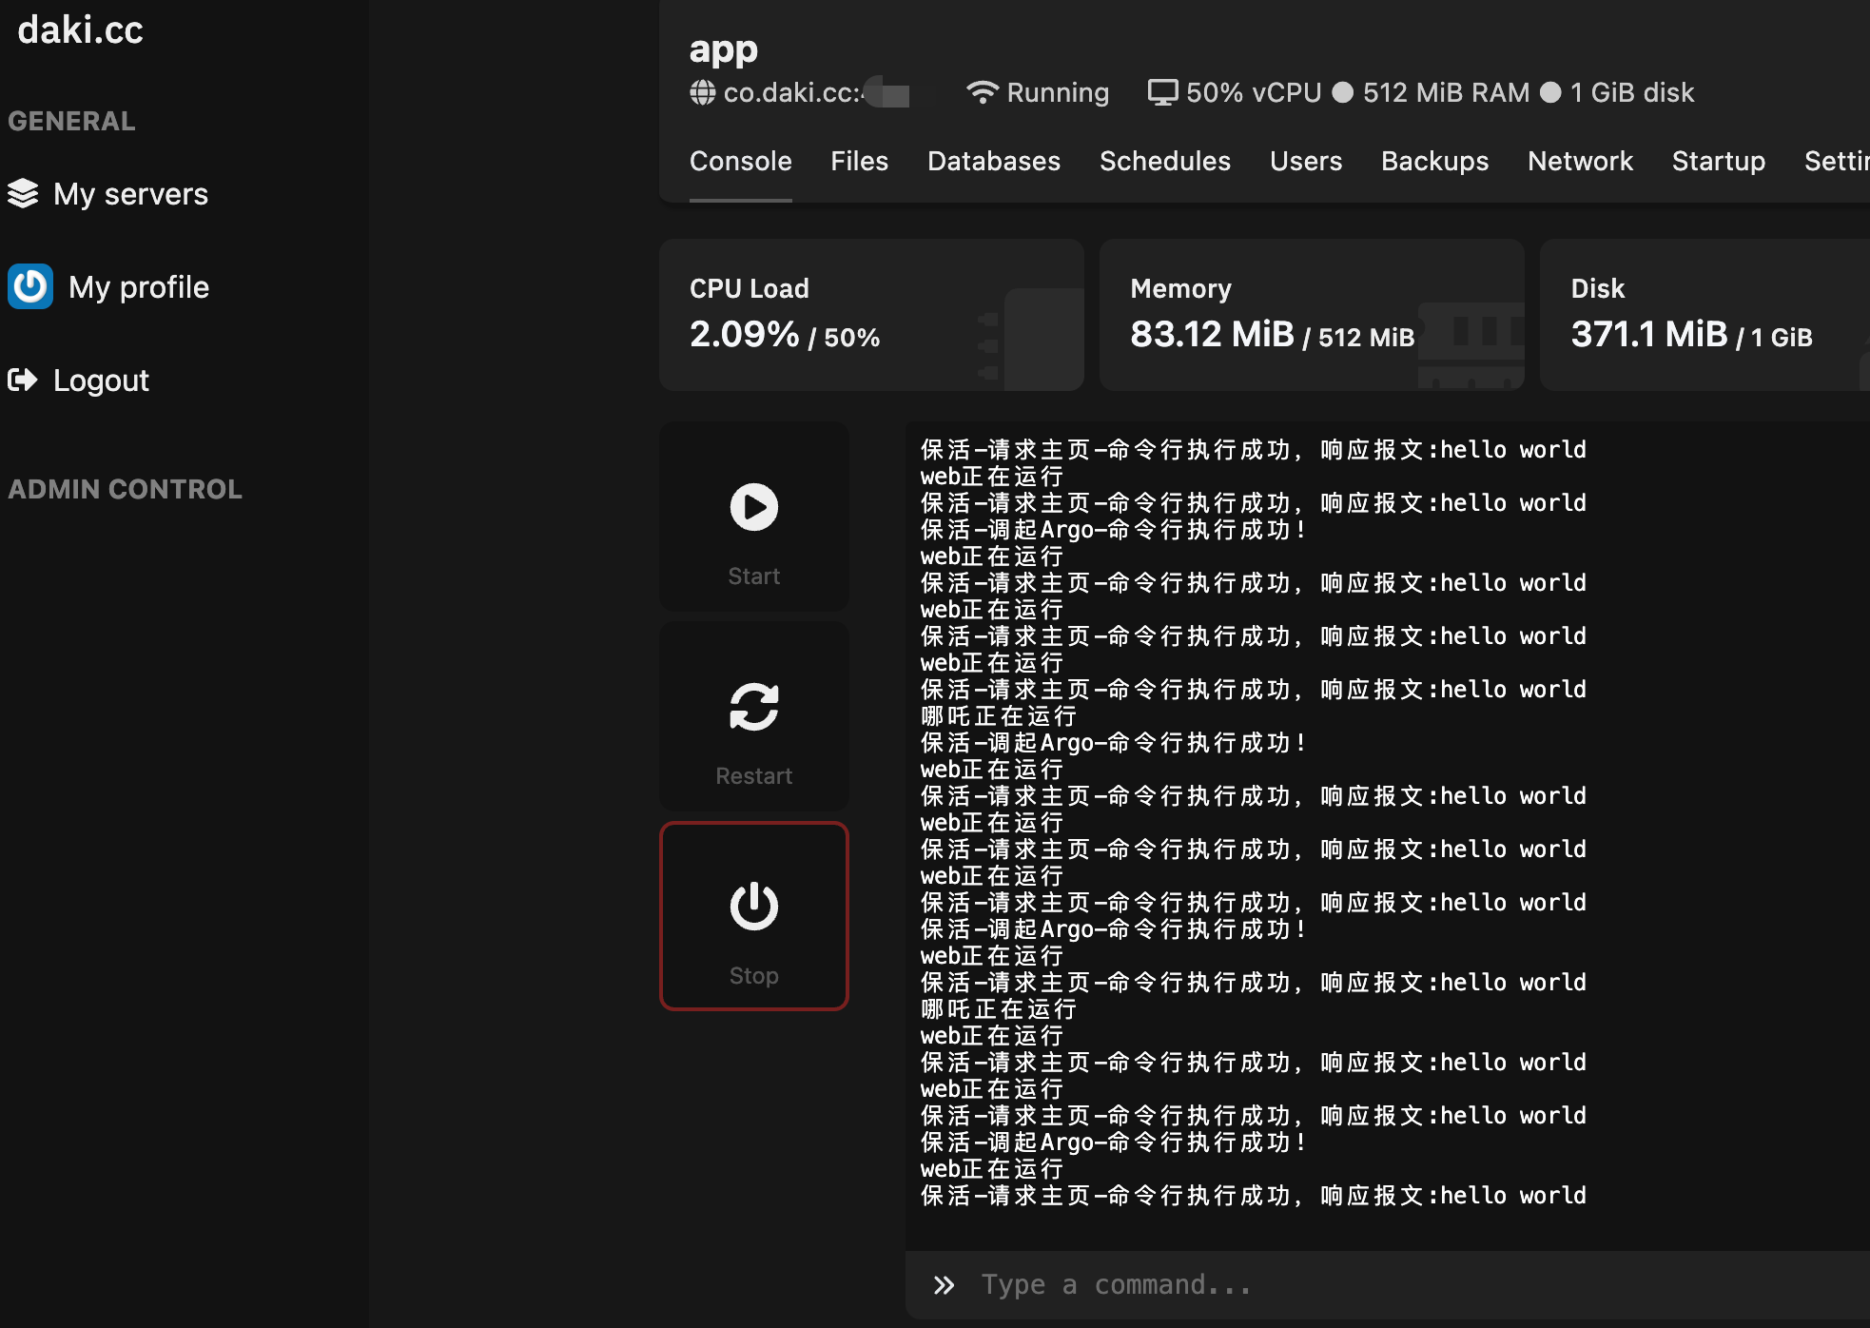Switch to the Databases tab

(x=993, y=161)
